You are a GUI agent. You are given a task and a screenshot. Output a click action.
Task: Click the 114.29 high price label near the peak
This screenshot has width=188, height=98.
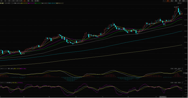click(176, 7)
